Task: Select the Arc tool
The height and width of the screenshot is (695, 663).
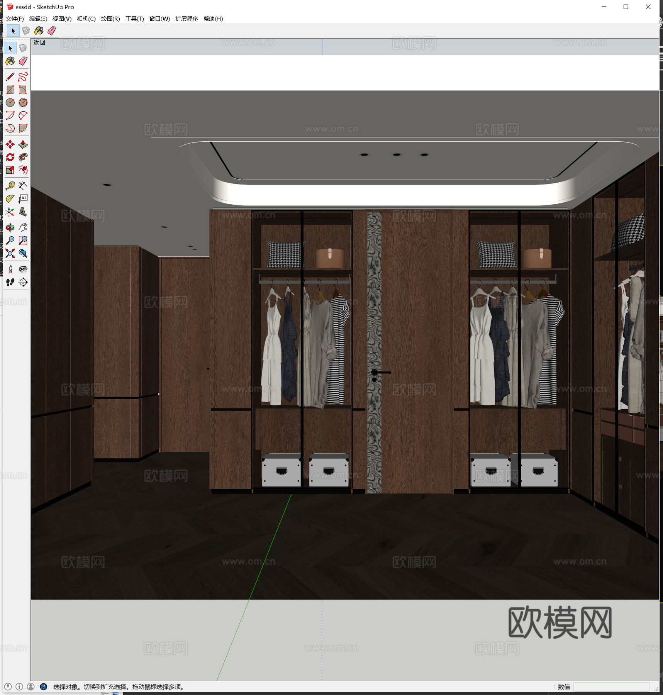Action: [10, 115]
